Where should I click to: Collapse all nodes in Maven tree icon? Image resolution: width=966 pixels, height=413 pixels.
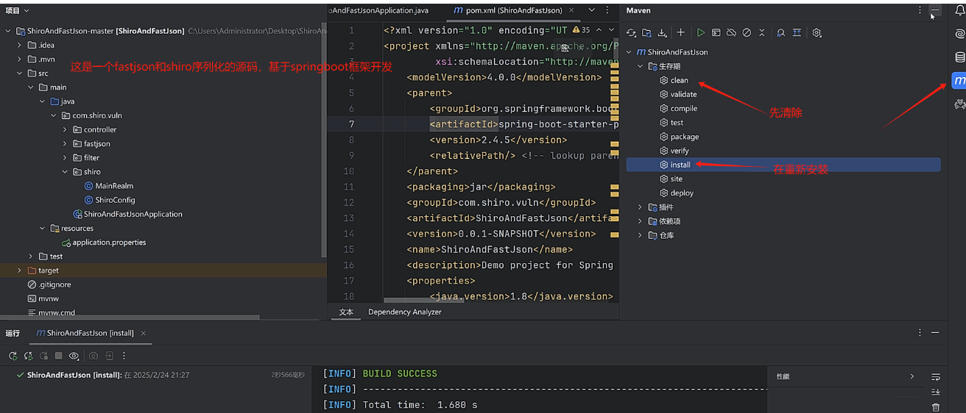tap(762, 33)
